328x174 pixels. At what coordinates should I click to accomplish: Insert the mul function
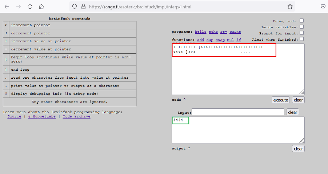tap(230, 40)
